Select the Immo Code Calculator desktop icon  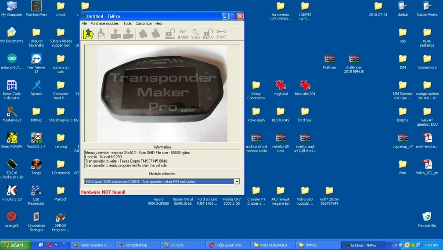11,90
